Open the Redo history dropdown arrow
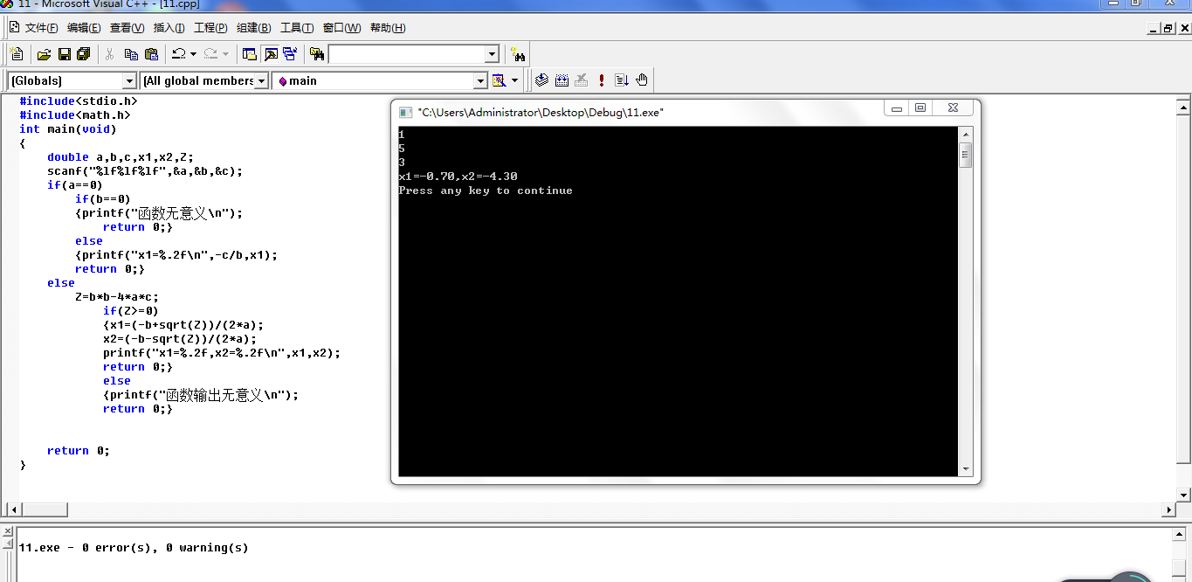The width and height of the screenshot is (1192, 582). click(225, 54)
